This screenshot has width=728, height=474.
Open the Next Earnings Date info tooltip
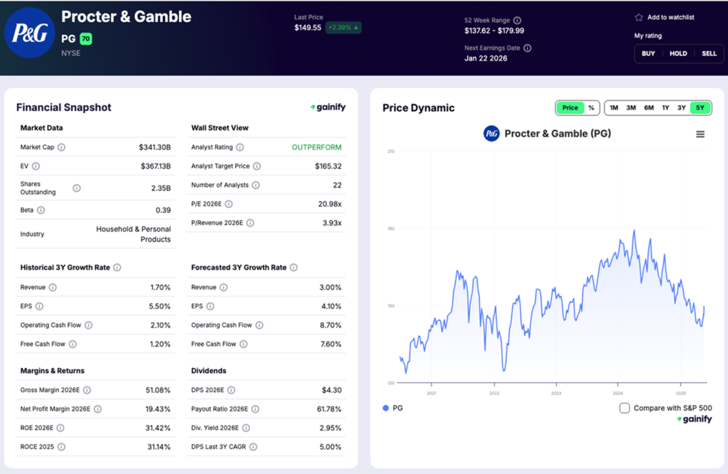pyautogui.click(x=526, y=48)
